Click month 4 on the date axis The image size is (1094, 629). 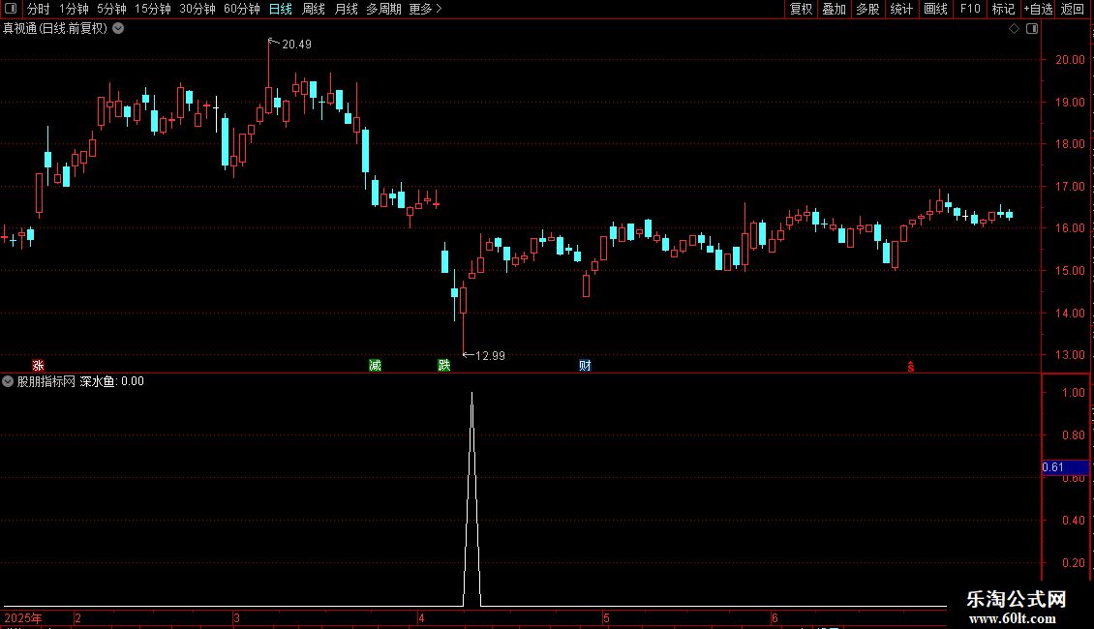tap(421, 617)
